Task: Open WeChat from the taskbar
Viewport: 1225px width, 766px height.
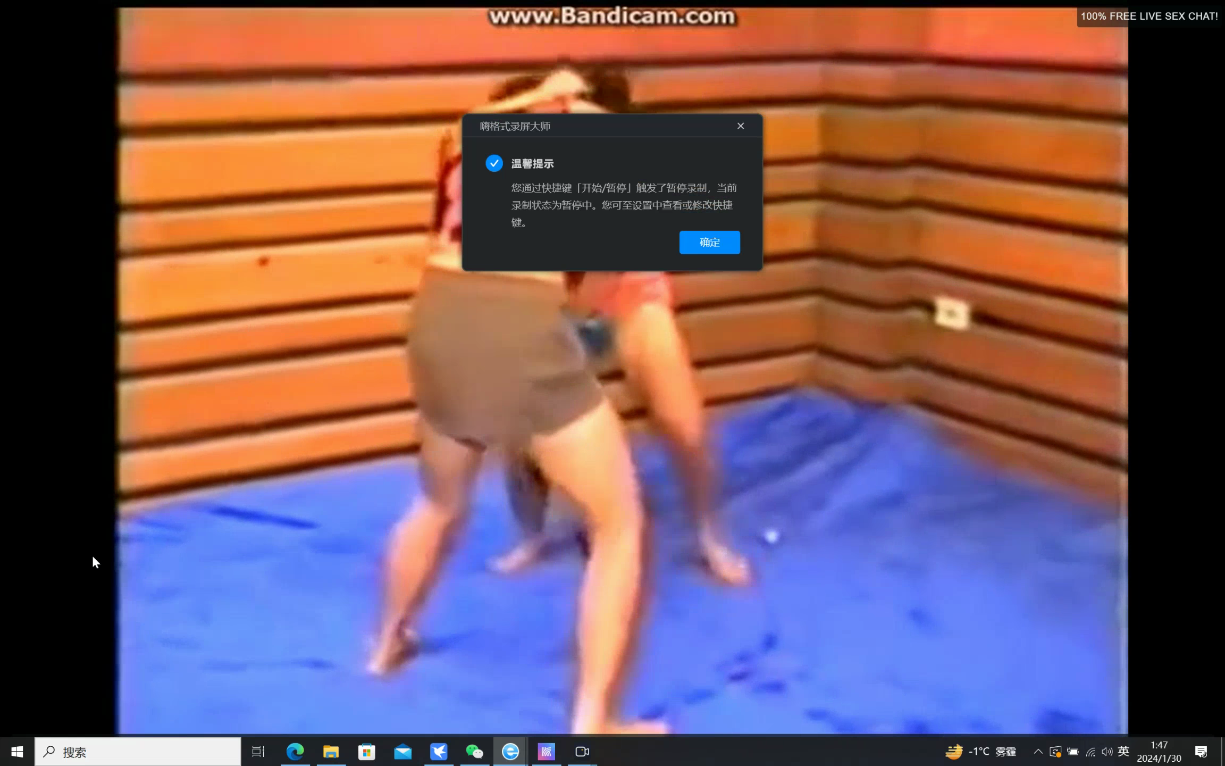Action: click(474, 752)
